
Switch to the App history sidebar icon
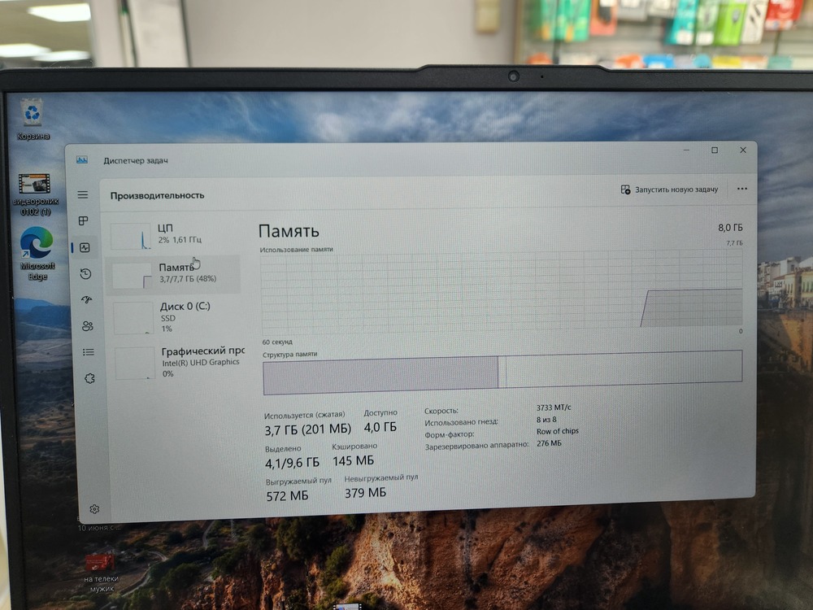84,274
